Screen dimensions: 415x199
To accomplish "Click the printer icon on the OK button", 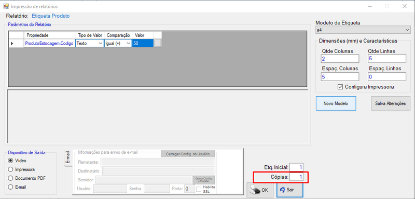I will tap(254, 190).
